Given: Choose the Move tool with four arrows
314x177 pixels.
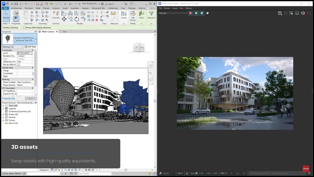Looking at the screenshot, I should coord(64,19).
